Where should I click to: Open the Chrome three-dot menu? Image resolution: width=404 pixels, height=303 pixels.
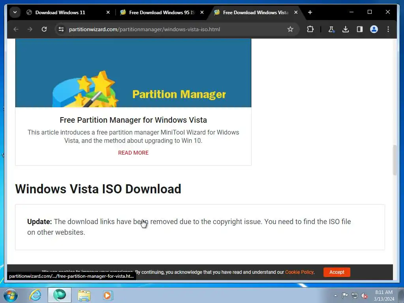[x=388, y=29]
